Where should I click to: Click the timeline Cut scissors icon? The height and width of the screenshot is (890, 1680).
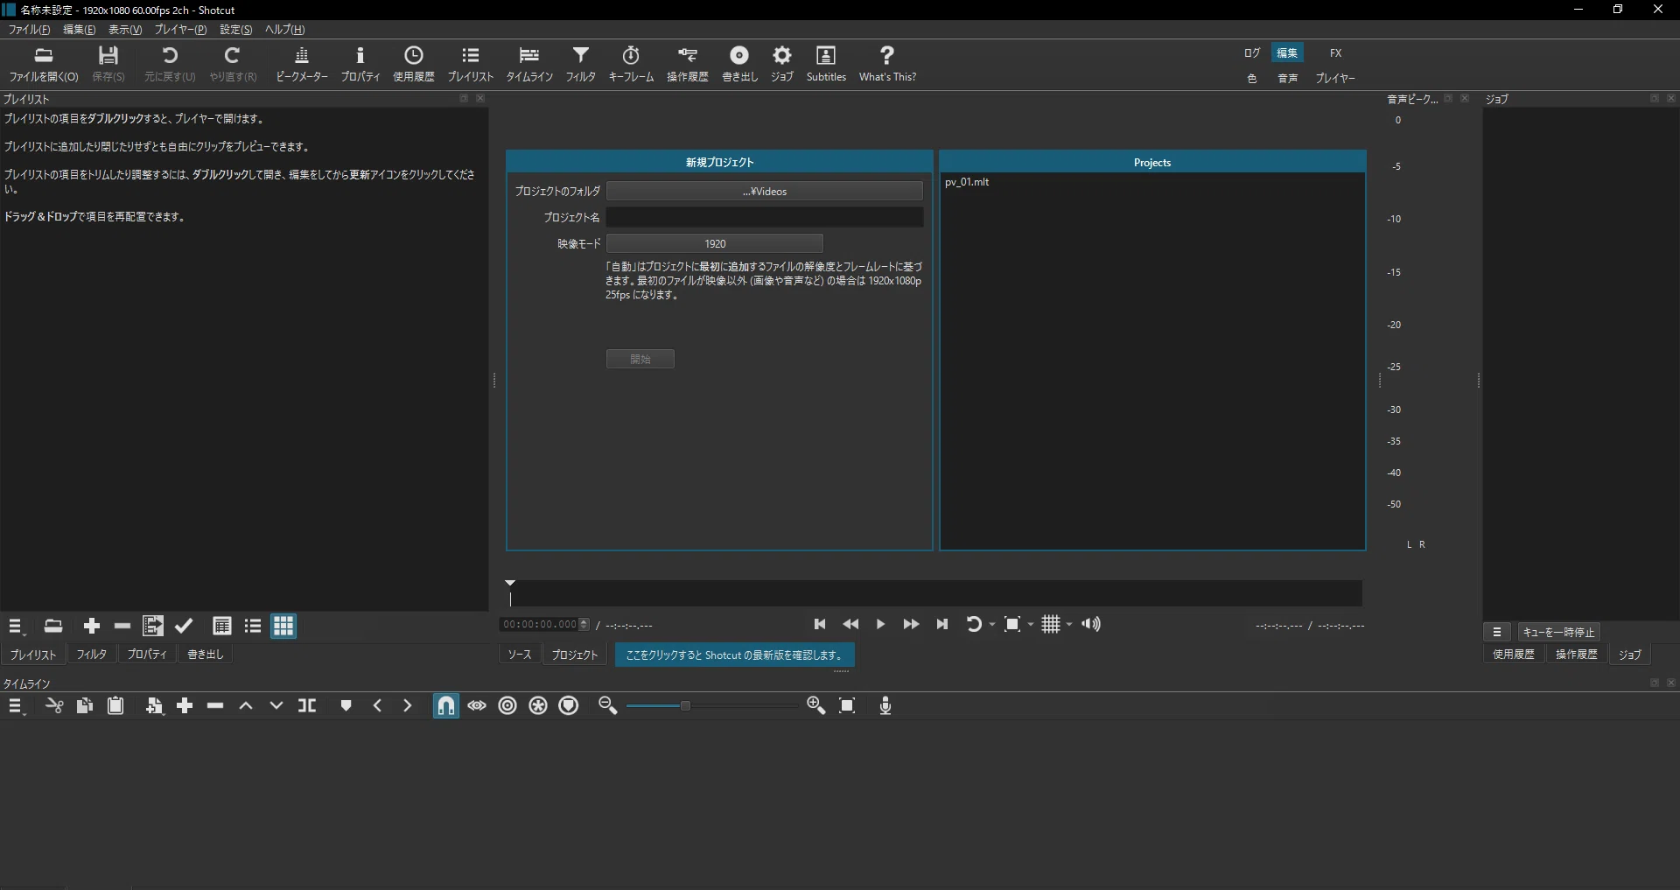tap(54, 705)
